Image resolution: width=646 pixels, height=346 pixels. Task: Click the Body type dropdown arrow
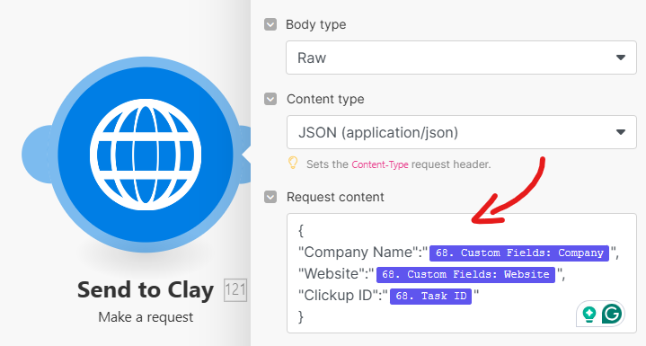(621, 58)
